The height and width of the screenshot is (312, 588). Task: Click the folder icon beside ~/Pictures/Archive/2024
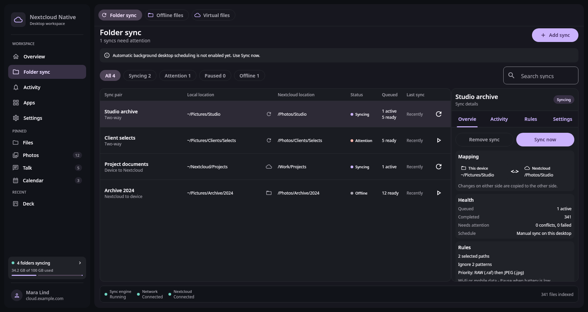click(x=269, y=193)
